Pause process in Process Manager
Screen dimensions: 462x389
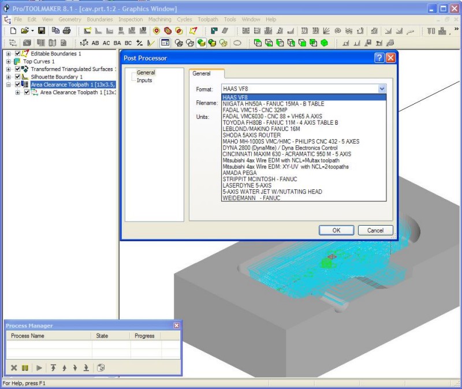(x=25, y=368)
